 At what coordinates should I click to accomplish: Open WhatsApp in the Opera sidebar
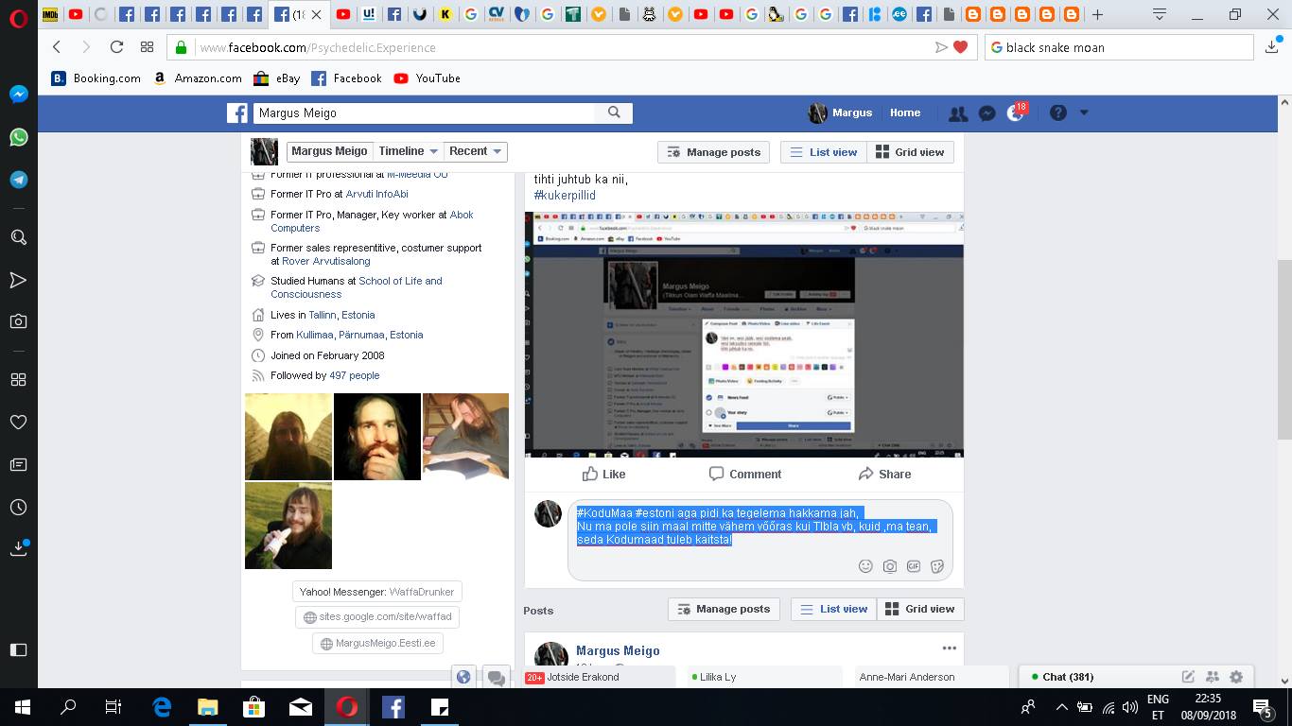point(18,138)
